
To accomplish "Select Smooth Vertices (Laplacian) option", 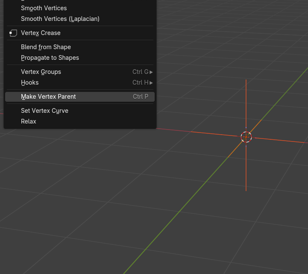I will [80, 19].
